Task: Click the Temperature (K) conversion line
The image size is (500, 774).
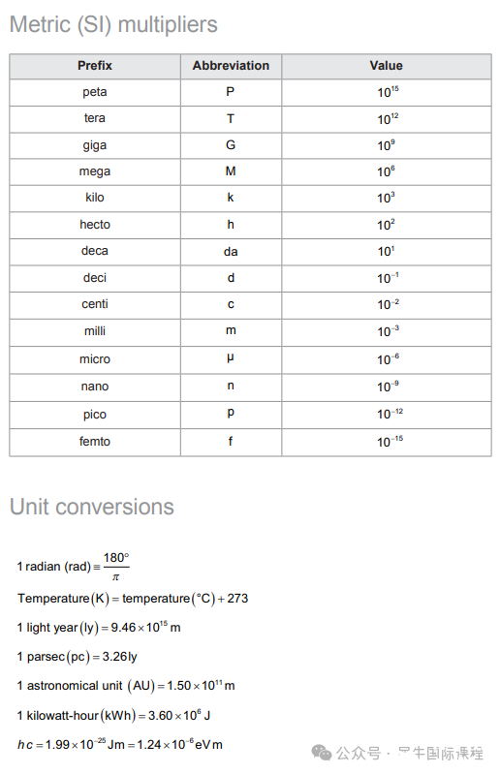Action: (133, 599)
